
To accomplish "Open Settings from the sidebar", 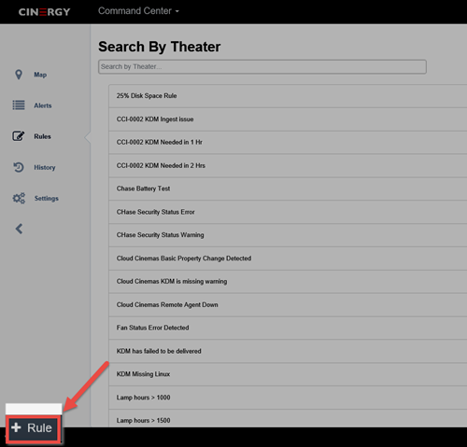I will coord(47,198).
